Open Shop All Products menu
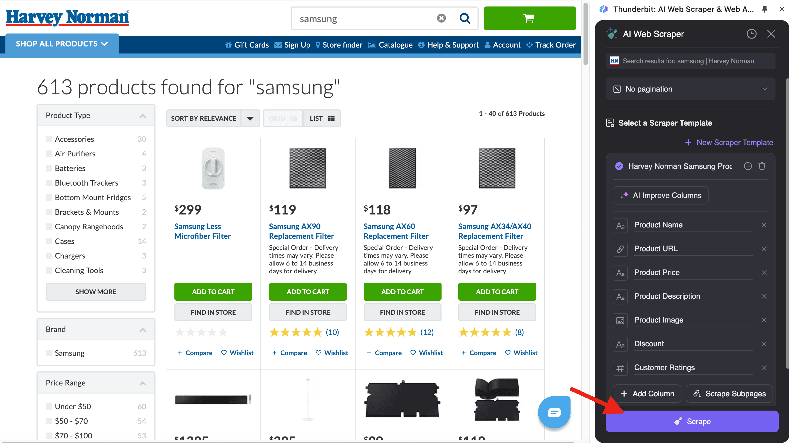Viewport: 789px width, 443px height. point(62,44)
